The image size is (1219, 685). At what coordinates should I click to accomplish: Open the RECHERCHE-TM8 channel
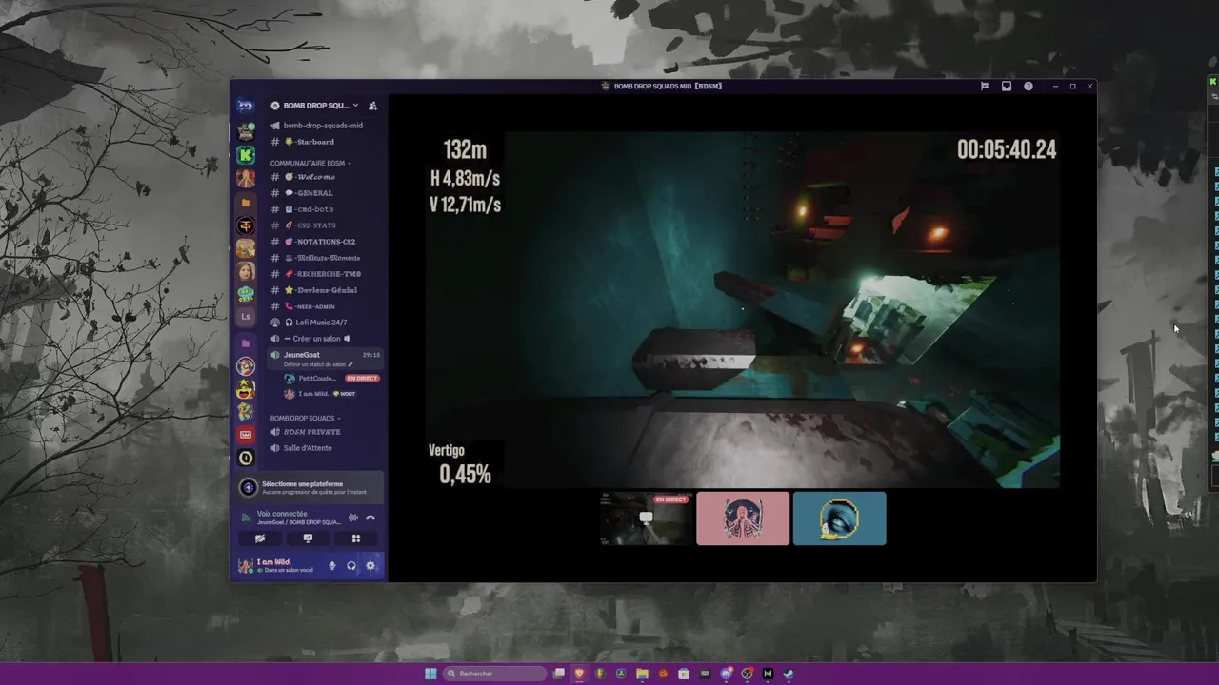[x=323, y=274]
